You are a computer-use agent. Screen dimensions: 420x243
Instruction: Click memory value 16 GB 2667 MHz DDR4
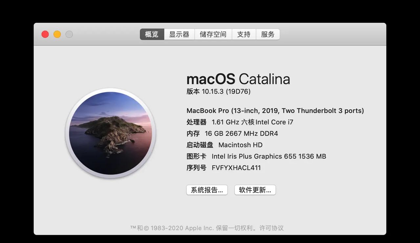241,133
